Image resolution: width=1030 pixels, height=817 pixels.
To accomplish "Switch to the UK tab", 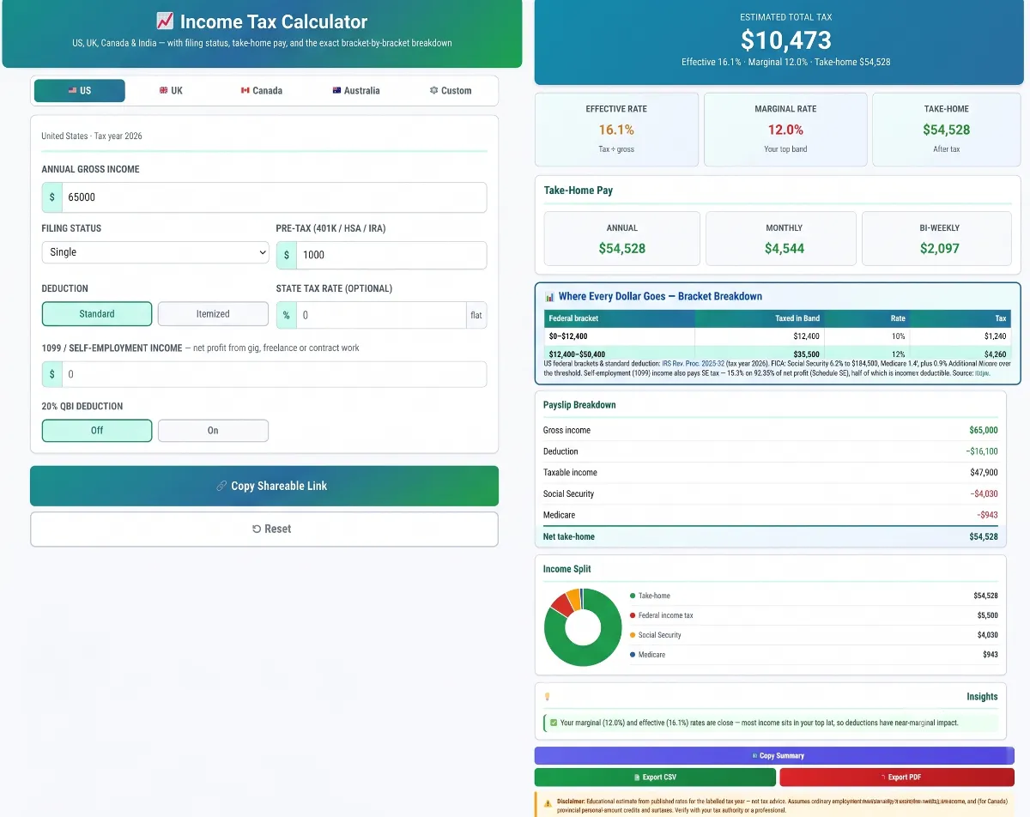I will (x=171, y=90).
